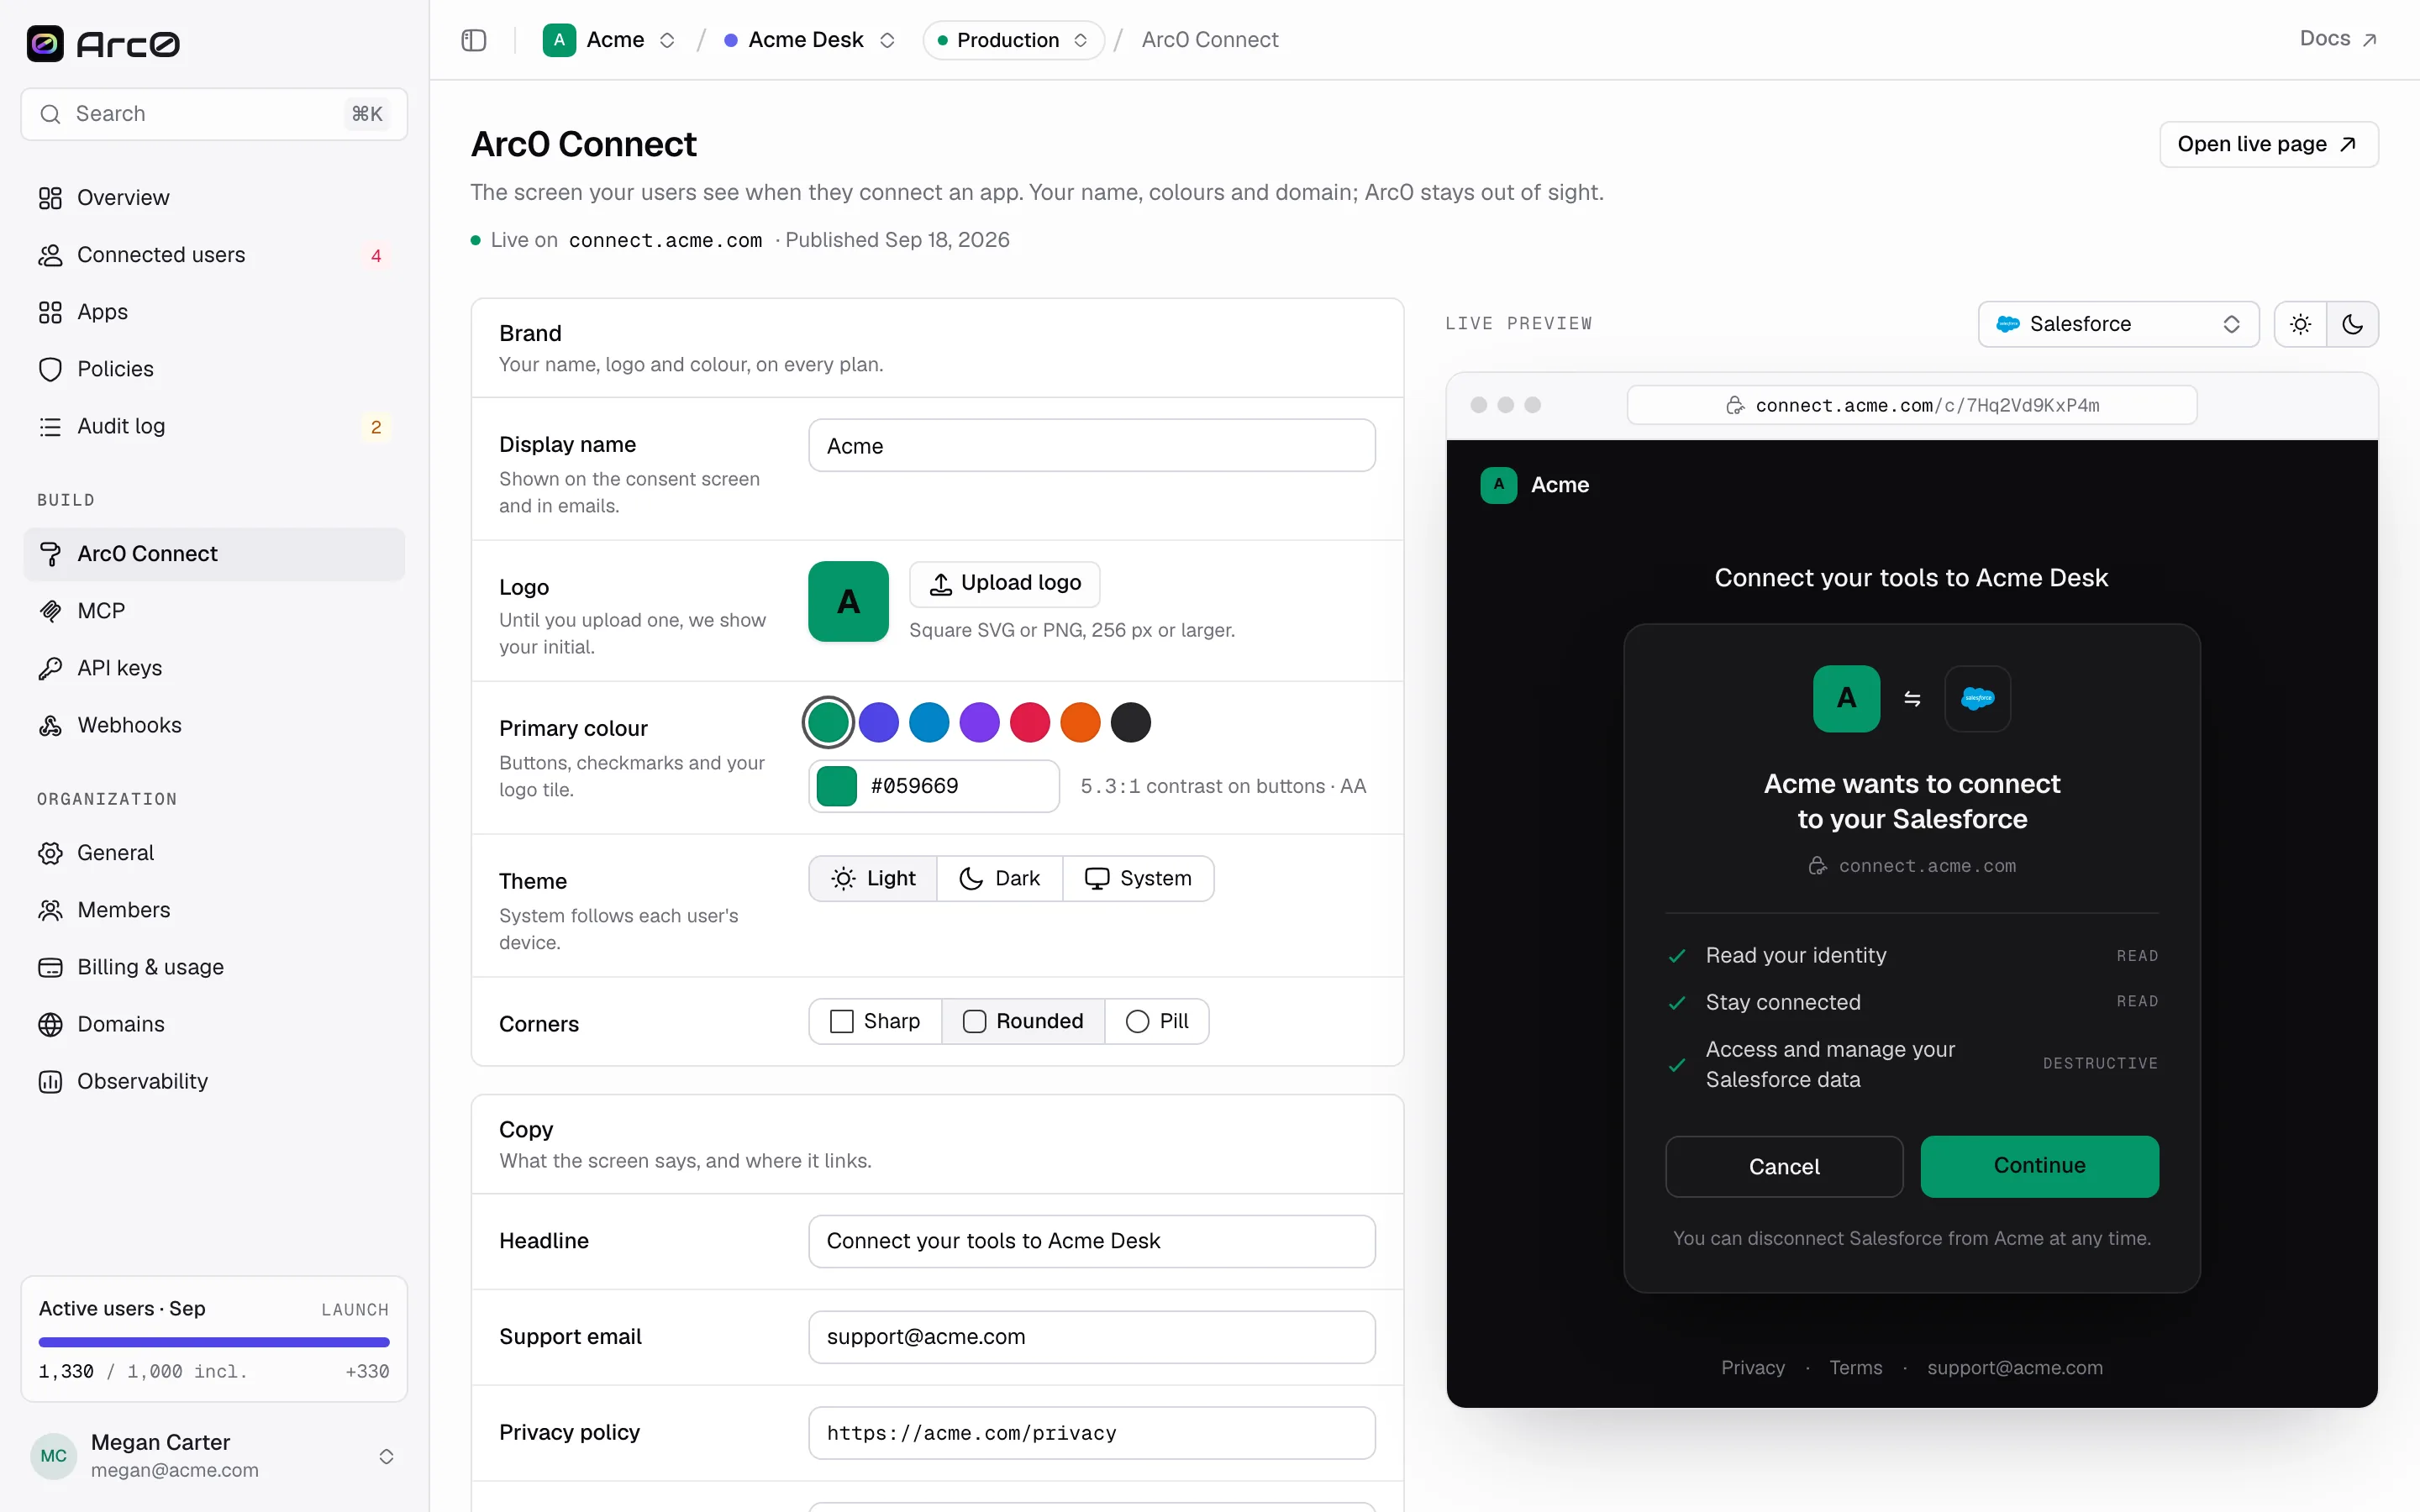The height and width of the screenshot is (1512, 2420).
Task: Click the General gear icon
Action: click(50, 853)
